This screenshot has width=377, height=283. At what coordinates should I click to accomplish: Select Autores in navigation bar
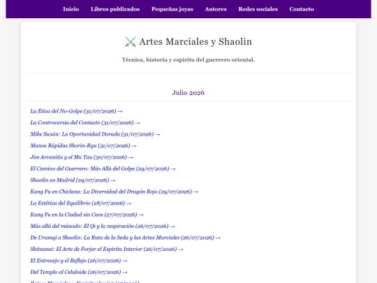[216, 9]
